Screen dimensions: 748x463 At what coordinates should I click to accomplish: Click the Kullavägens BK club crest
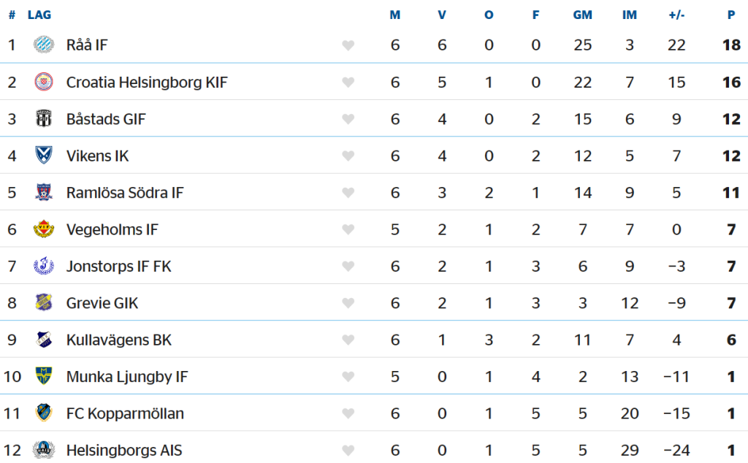tap(44, 340)
